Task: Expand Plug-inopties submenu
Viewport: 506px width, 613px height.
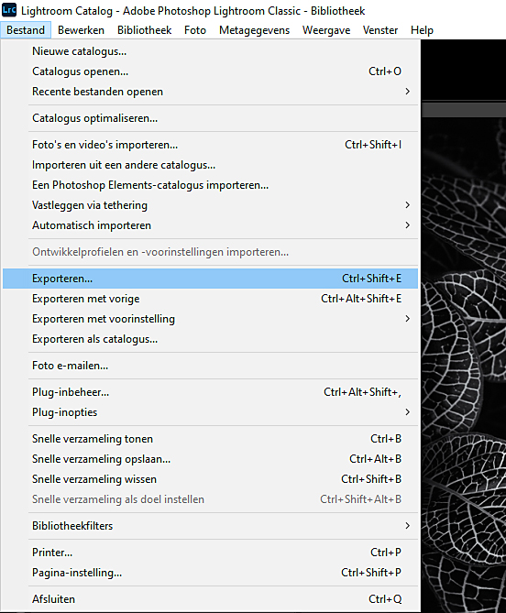Action: [x=211, y=412]
